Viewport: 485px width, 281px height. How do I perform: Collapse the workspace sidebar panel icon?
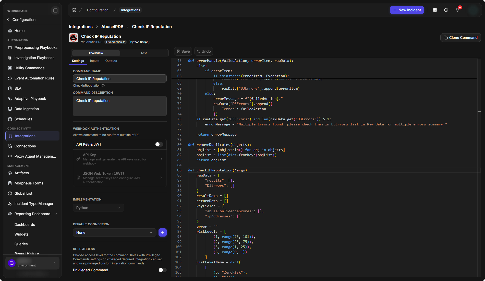55,10
